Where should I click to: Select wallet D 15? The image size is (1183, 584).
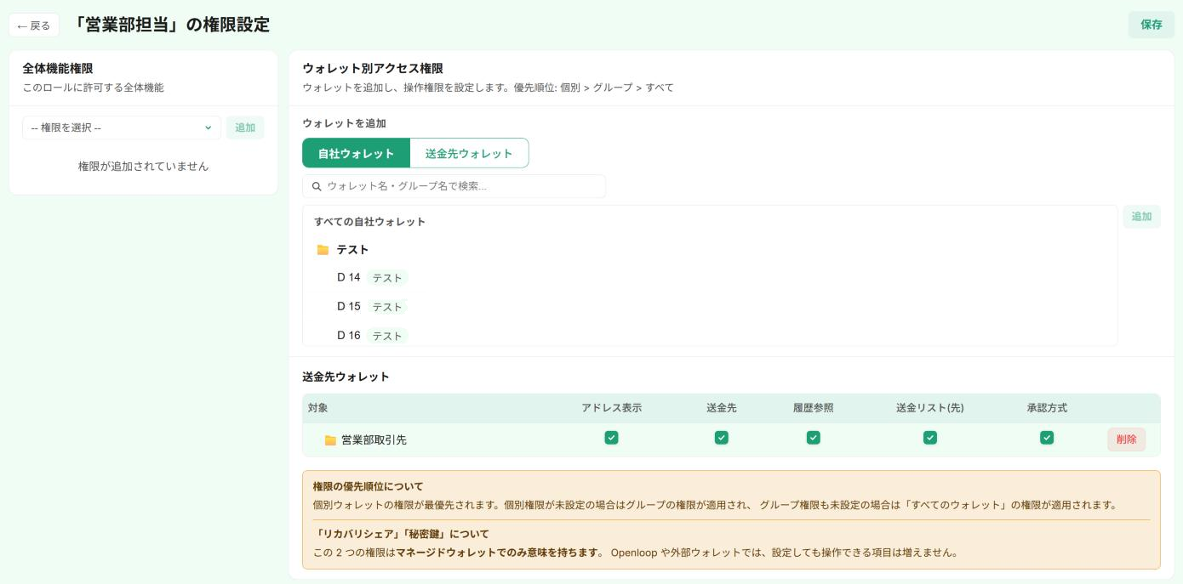(x=349, y=306)
